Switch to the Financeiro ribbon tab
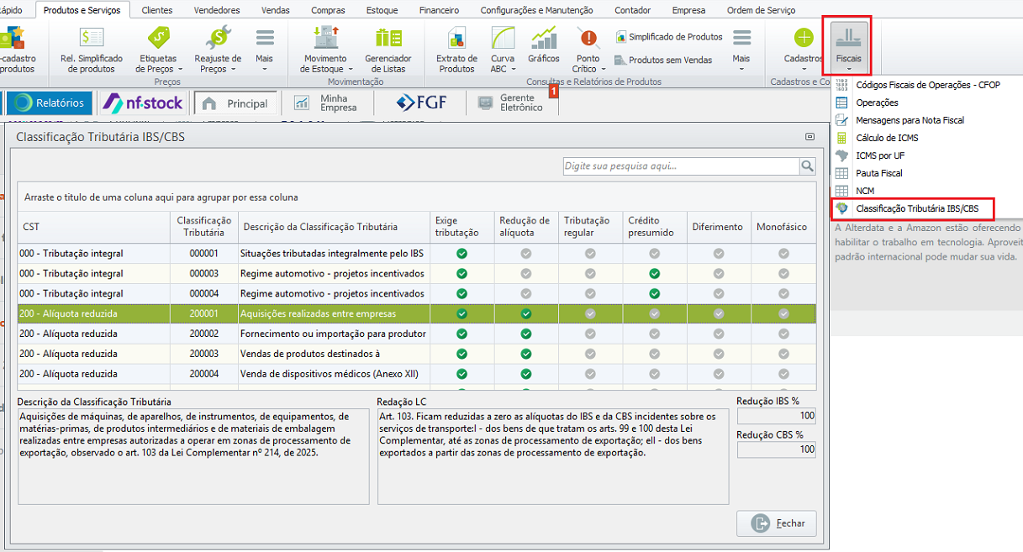1023x552 pixels. 440,10
